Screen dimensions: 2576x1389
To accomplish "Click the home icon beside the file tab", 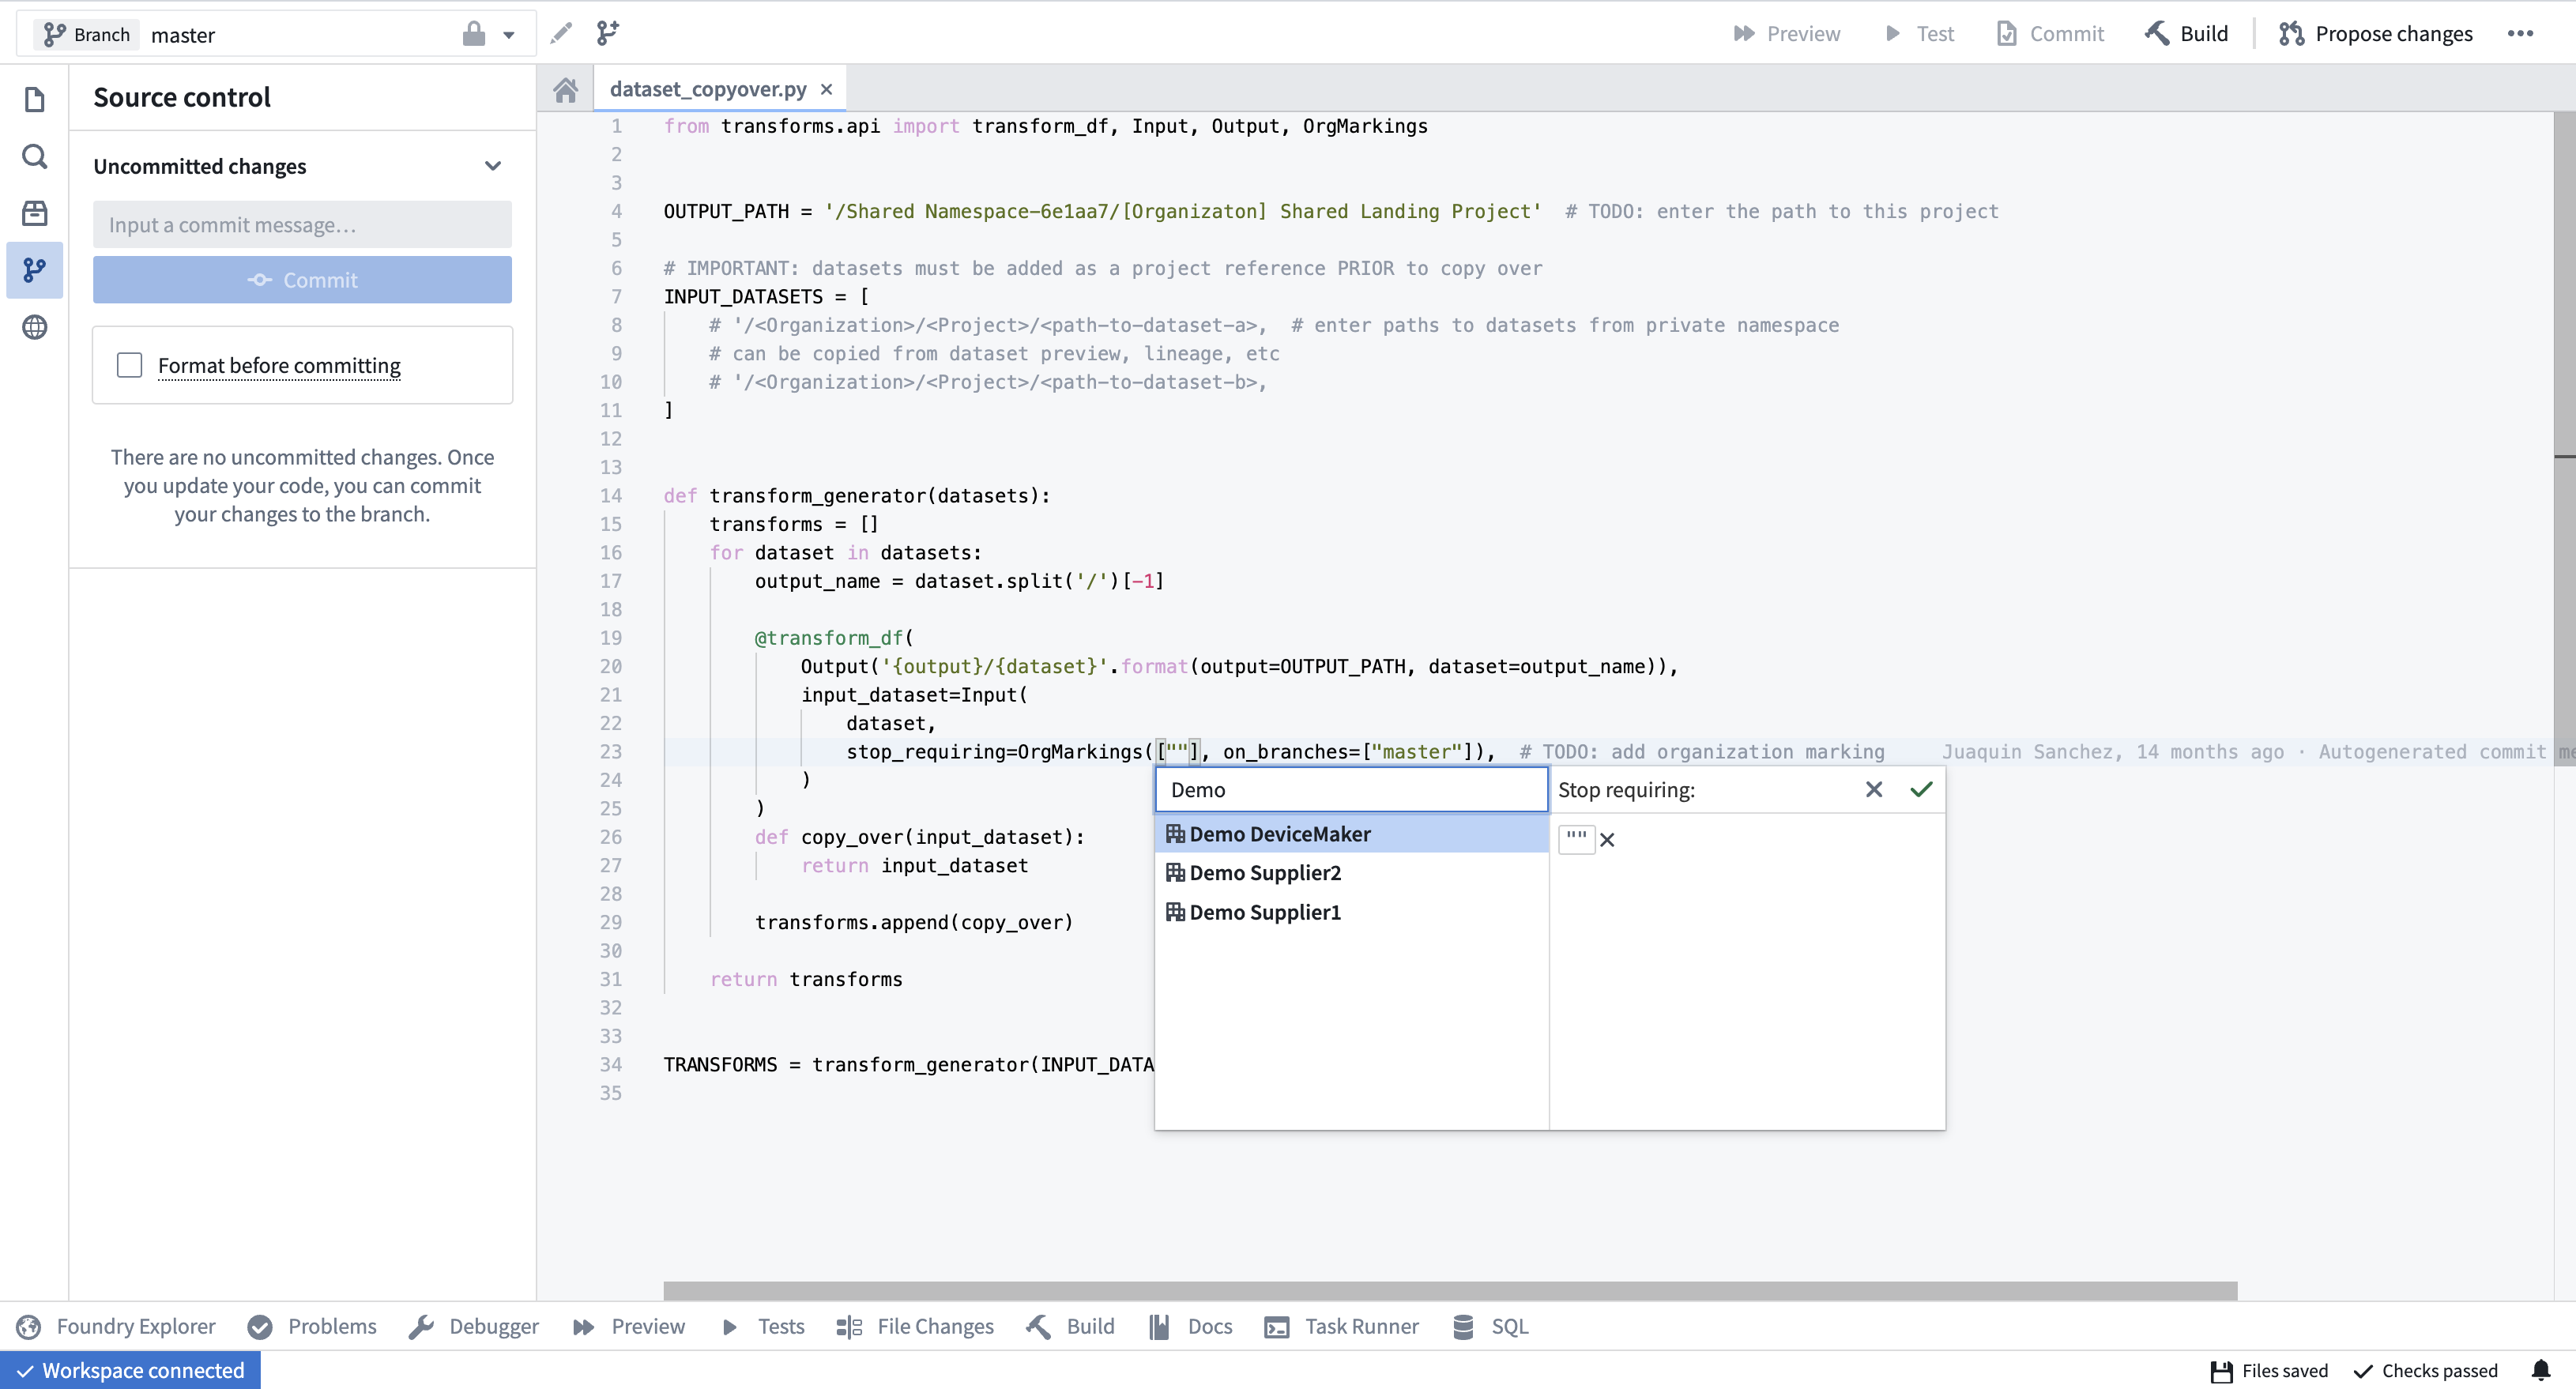I will click(x=566, y=89).
